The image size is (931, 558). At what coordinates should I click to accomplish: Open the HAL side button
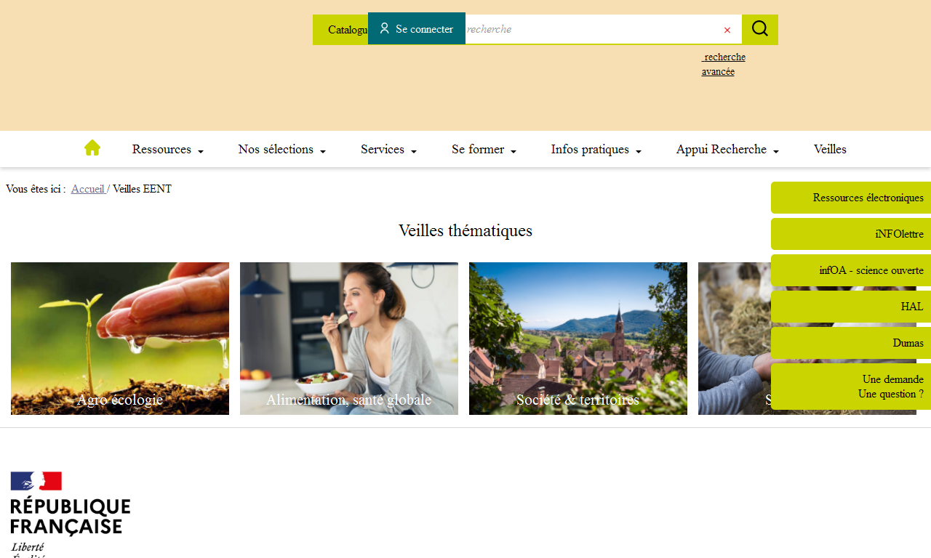click(x=851, y=307)
